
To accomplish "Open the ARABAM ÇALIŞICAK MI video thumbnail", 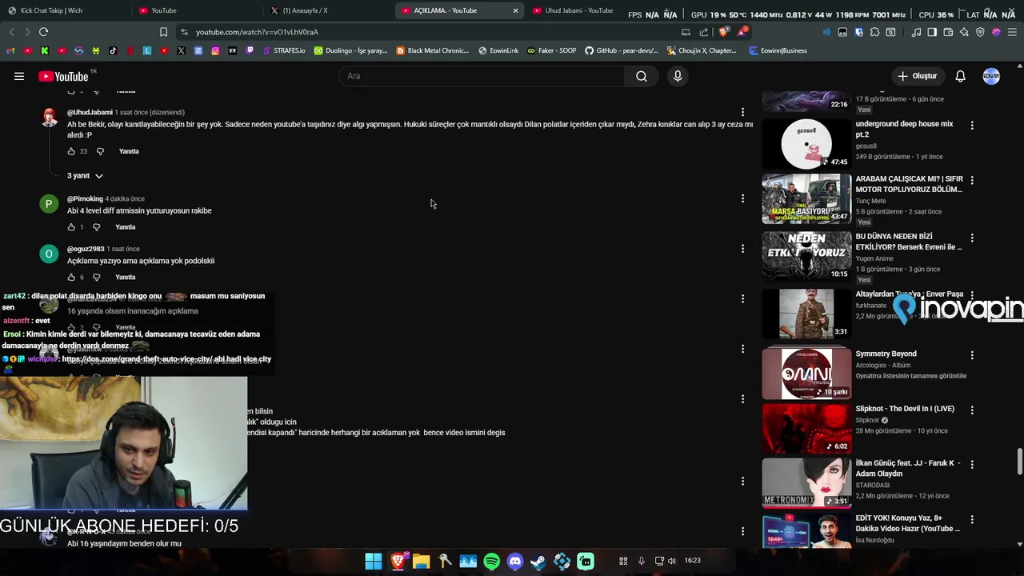I will (806, 199).
